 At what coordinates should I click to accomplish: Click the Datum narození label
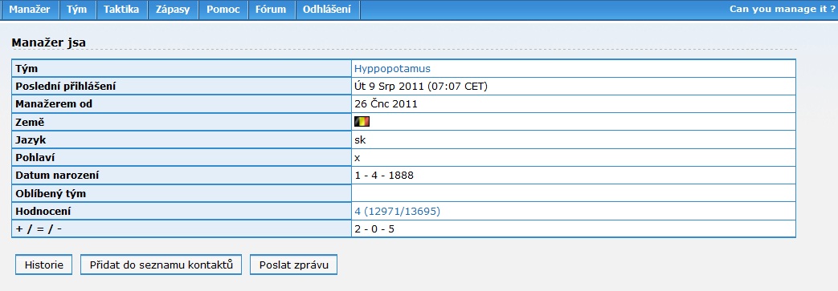(x=57, y=176)
